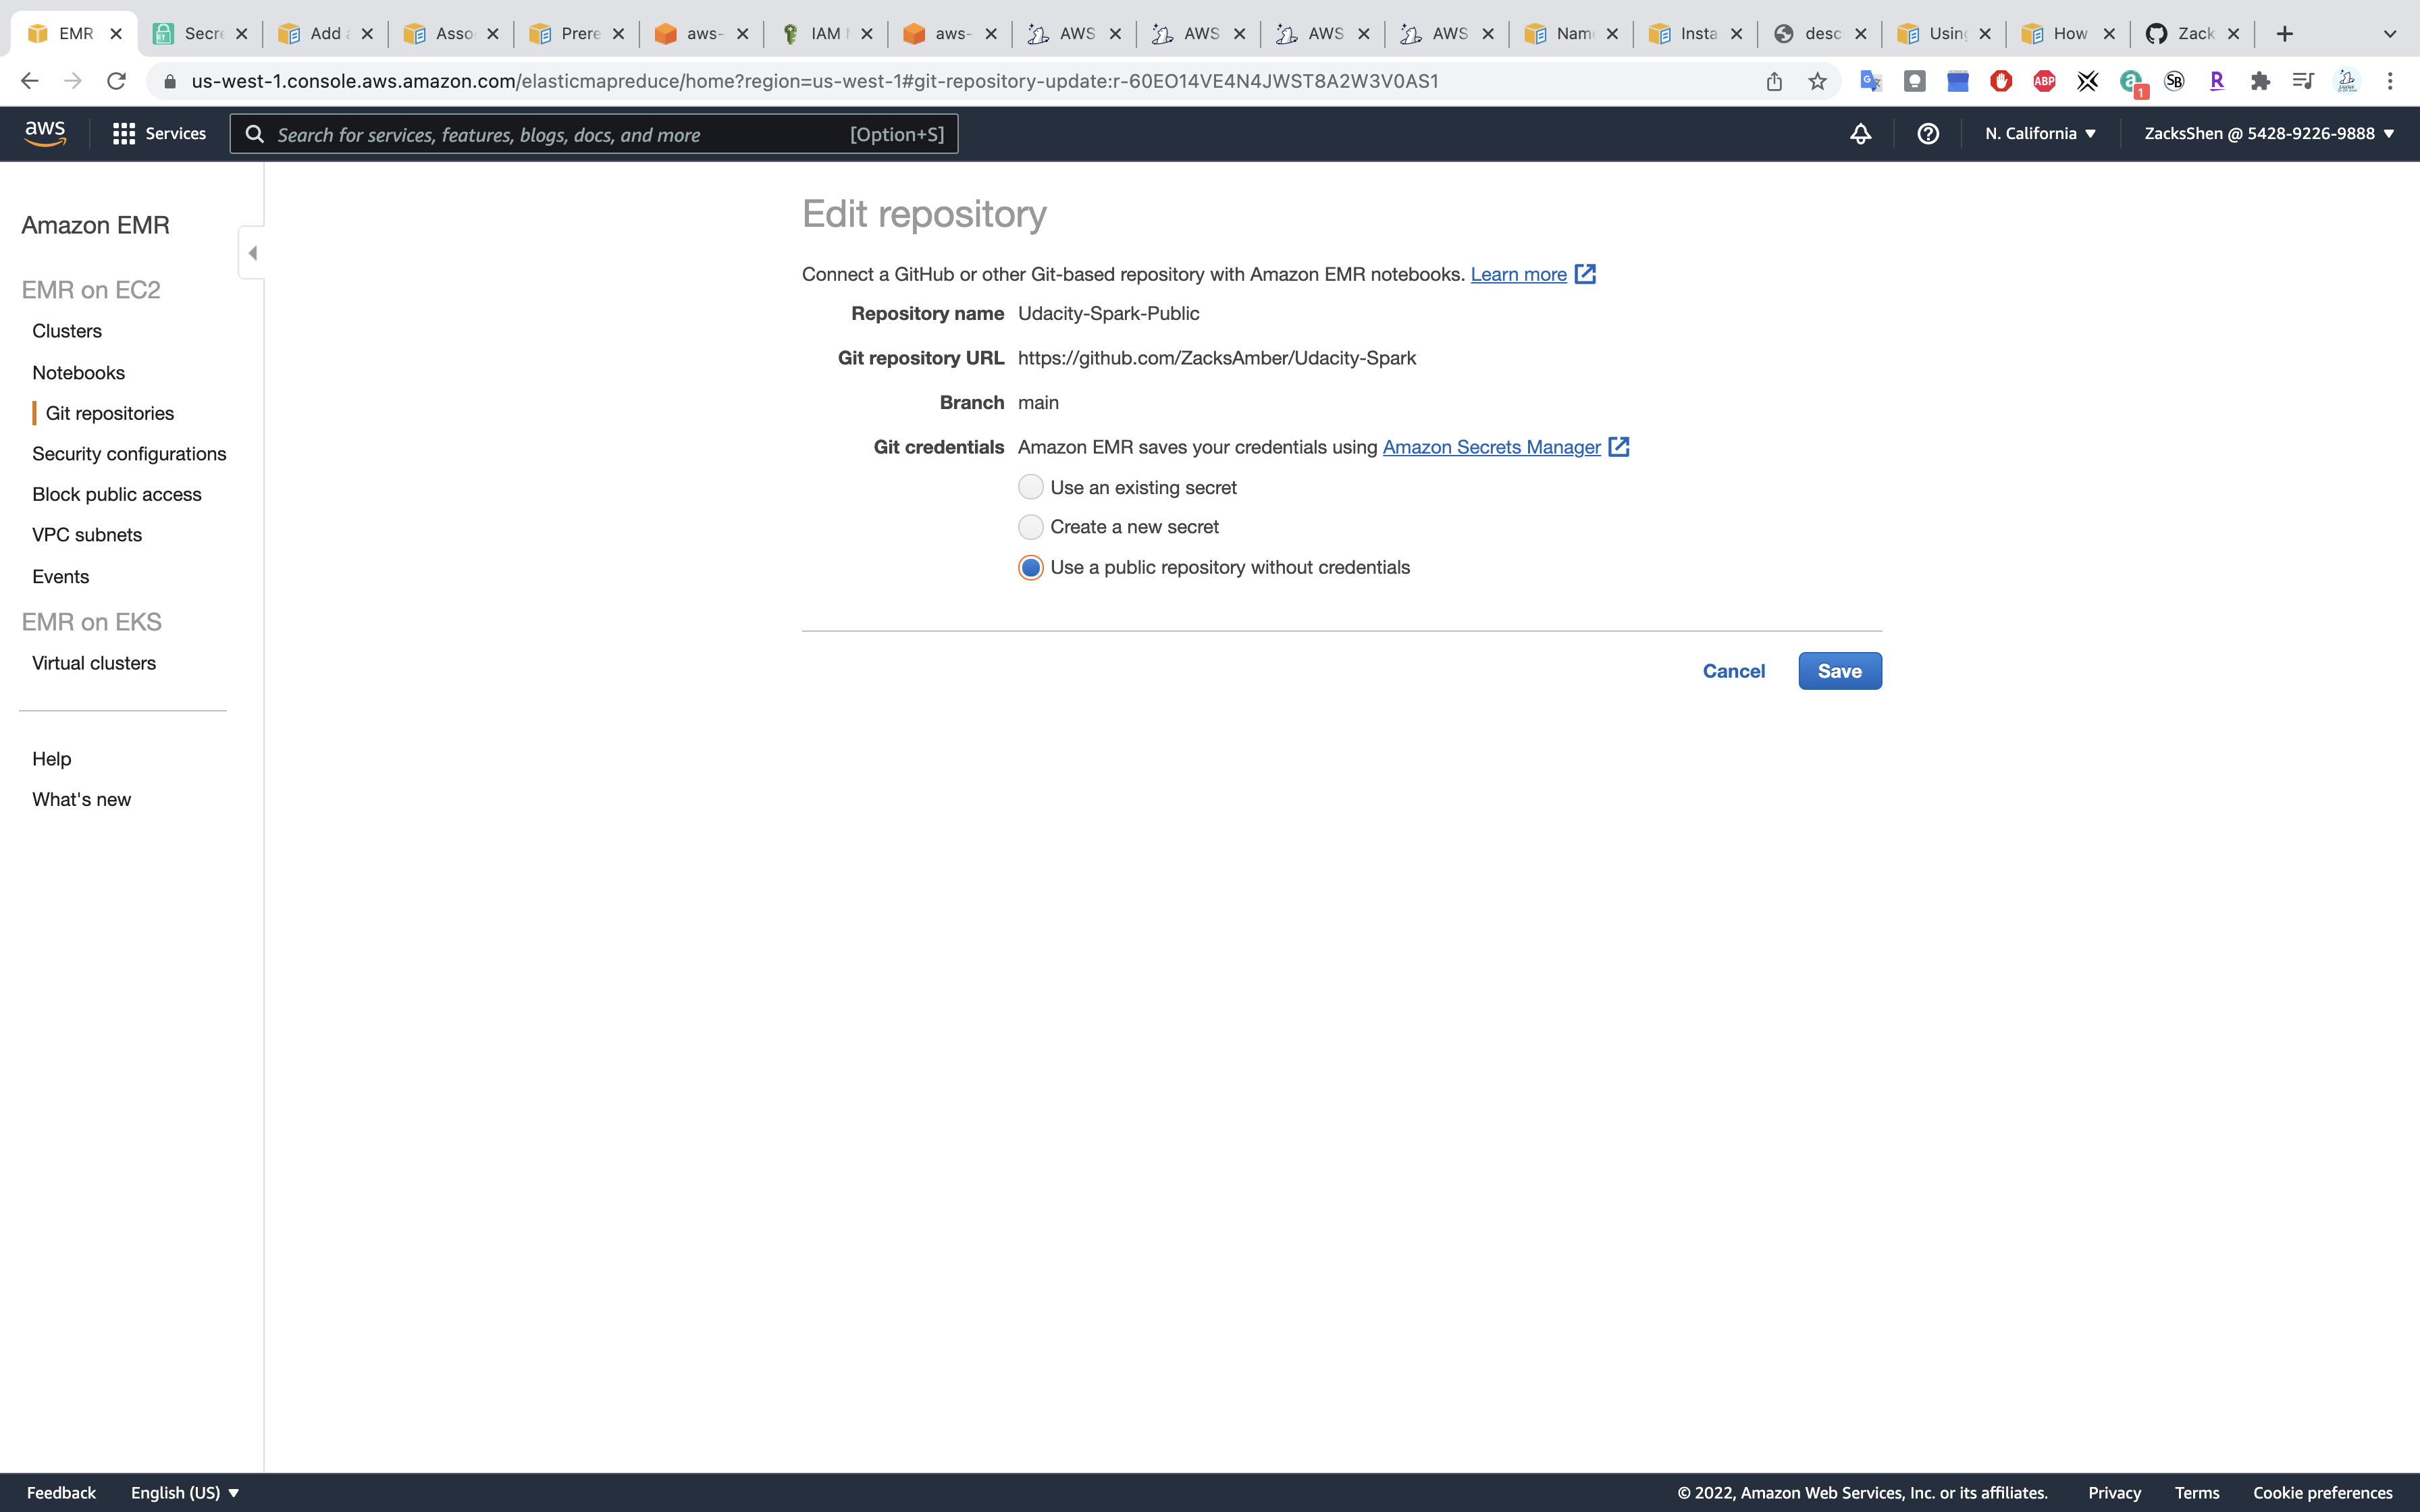Image resolution: width=2420 pixels, height=1512 pixels.
Task: Open the Services grid menu
Action: coord(159,133)
